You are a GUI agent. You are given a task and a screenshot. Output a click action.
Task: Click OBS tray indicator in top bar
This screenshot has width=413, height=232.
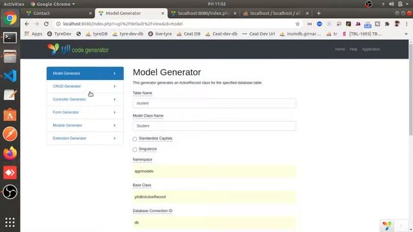368,4
